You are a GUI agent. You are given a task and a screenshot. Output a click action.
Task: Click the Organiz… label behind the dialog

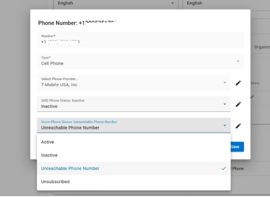(x=261, y=47)
